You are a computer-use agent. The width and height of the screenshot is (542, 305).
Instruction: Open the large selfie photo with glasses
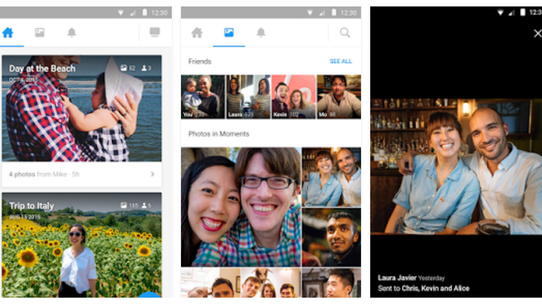coord(241,207)
